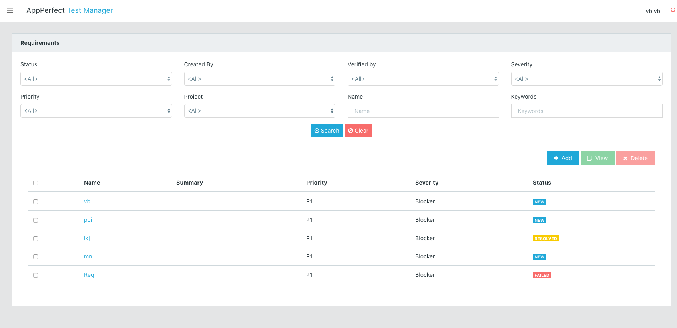Click the Summary column header
This screenshot has height=328, width=677.
click(189, 183)
